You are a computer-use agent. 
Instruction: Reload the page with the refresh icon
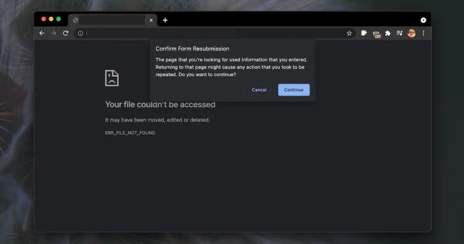(66, 33)
